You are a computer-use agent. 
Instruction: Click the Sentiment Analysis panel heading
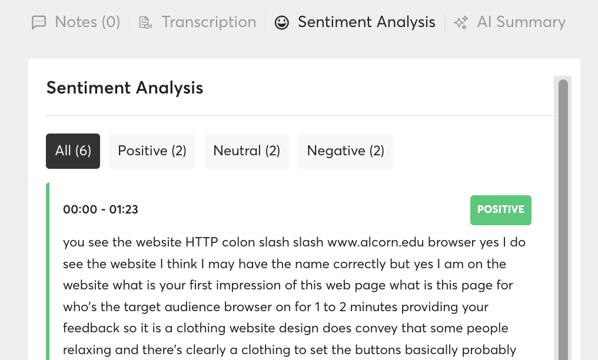(x=125, y=88)
